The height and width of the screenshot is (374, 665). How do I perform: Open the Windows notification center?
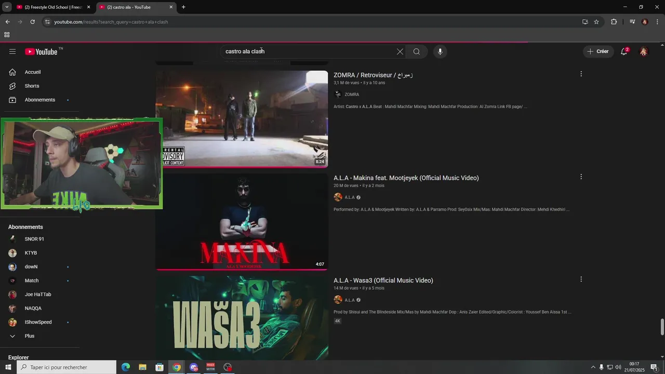pyautogui.click(x=654, y=367)
